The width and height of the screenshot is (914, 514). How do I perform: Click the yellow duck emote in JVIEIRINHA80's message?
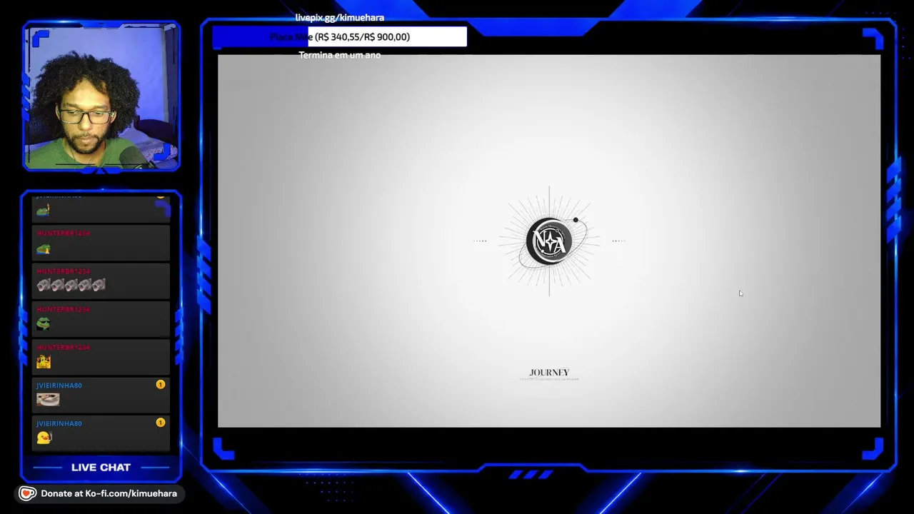[44, 438]
